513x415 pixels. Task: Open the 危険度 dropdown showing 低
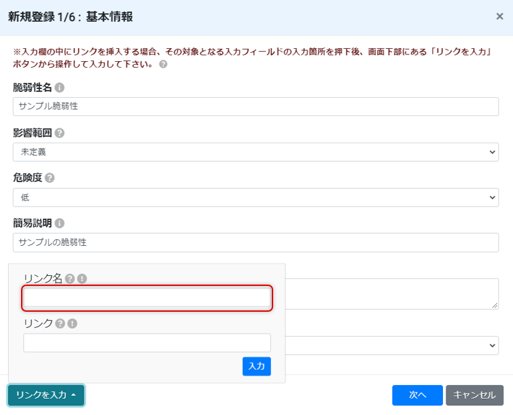(x=256, y=198)
